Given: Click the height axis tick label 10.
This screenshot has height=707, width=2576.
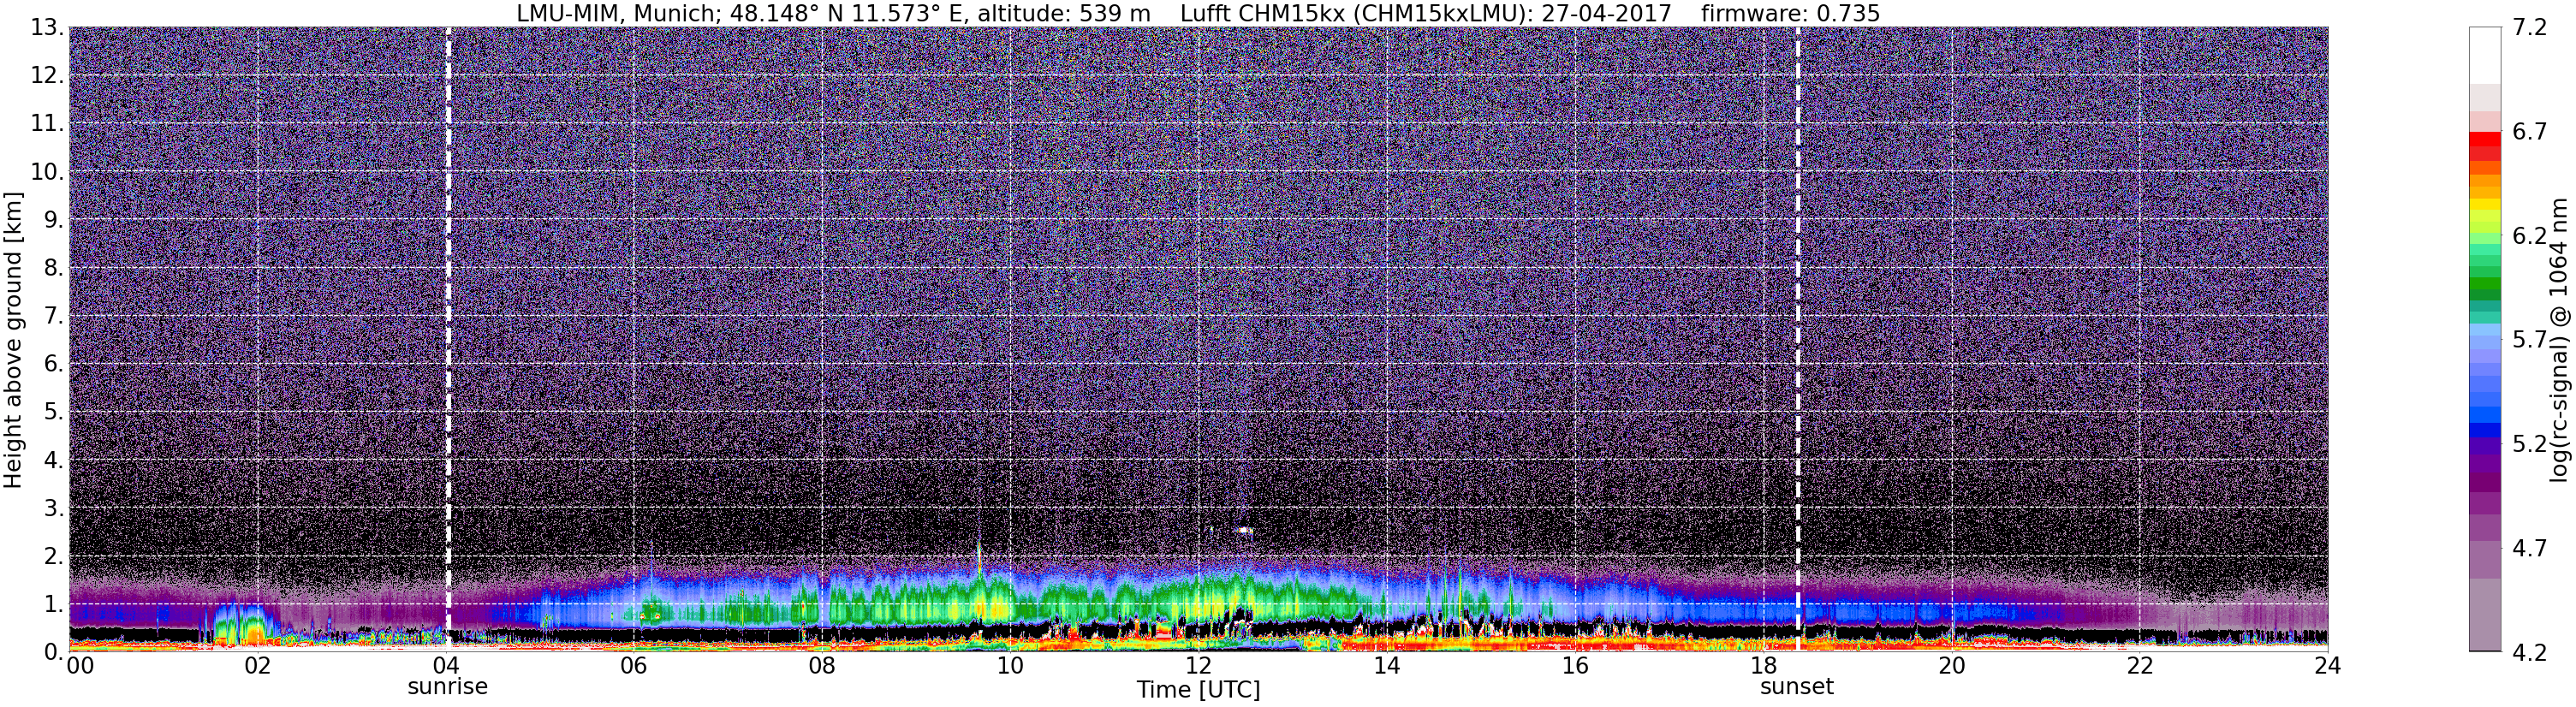Looking at the screenshot, I should (48, 172).
